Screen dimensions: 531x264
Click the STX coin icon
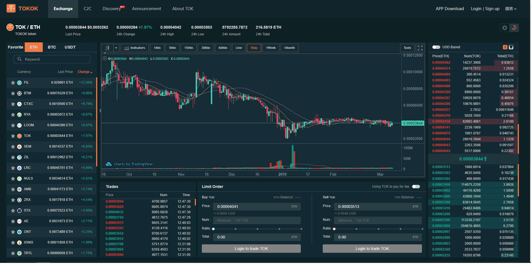(19, 211)
